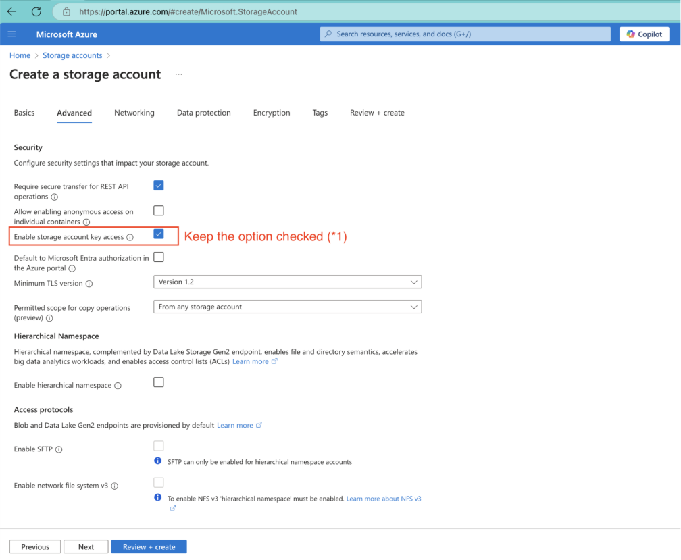The height and width of the screenshot is (560, 681).
Task: Click the search resources, services, and docs bar
Action: [465, 34]
